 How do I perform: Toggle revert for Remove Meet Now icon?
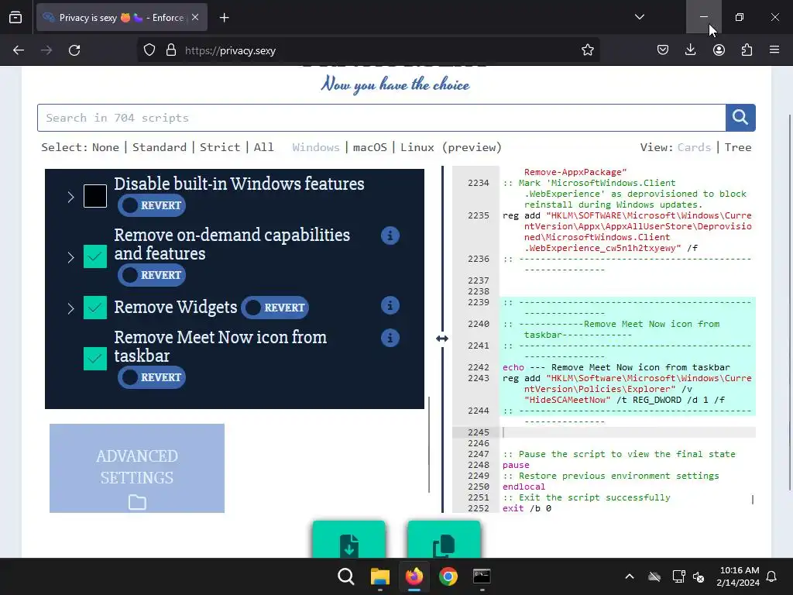point(152,377)
